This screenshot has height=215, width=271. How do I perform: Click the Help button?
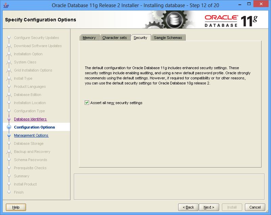click(x=16, y=207)
